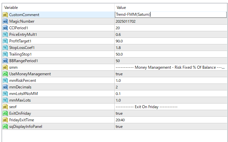Toggle the sqDisplayInfoPanel true value
Viewport: 228px width, 142px height.
(x=119, y=127)
